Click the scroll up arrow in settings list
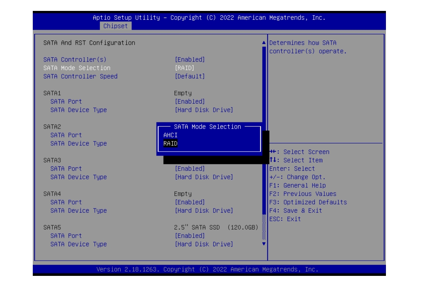The image size is (423, 286). 264,43
